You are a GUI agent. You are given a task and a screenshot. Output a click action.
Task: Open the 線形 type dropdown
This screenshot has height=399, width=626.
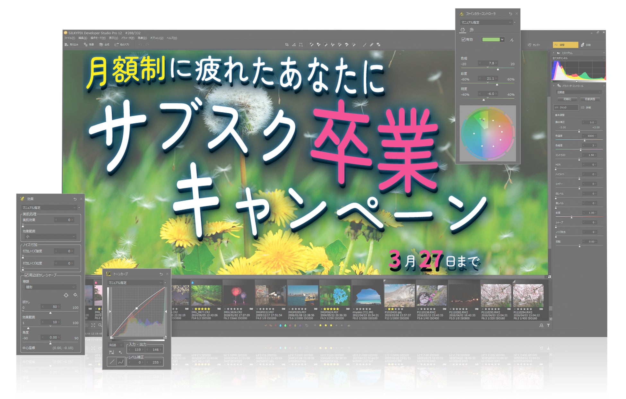tap(50, 287)
